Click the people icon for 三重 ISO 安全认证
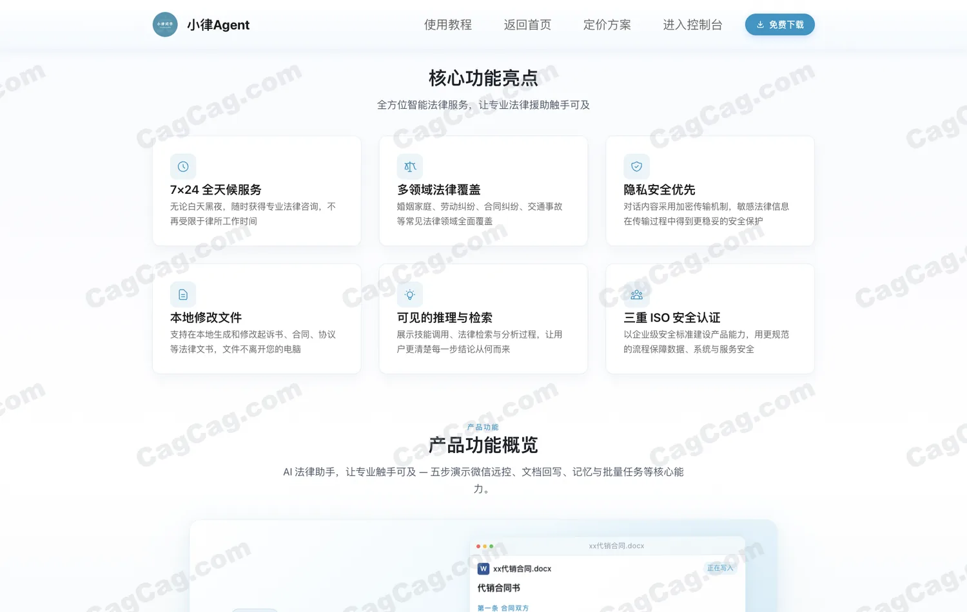 click(x=636, y=294)
